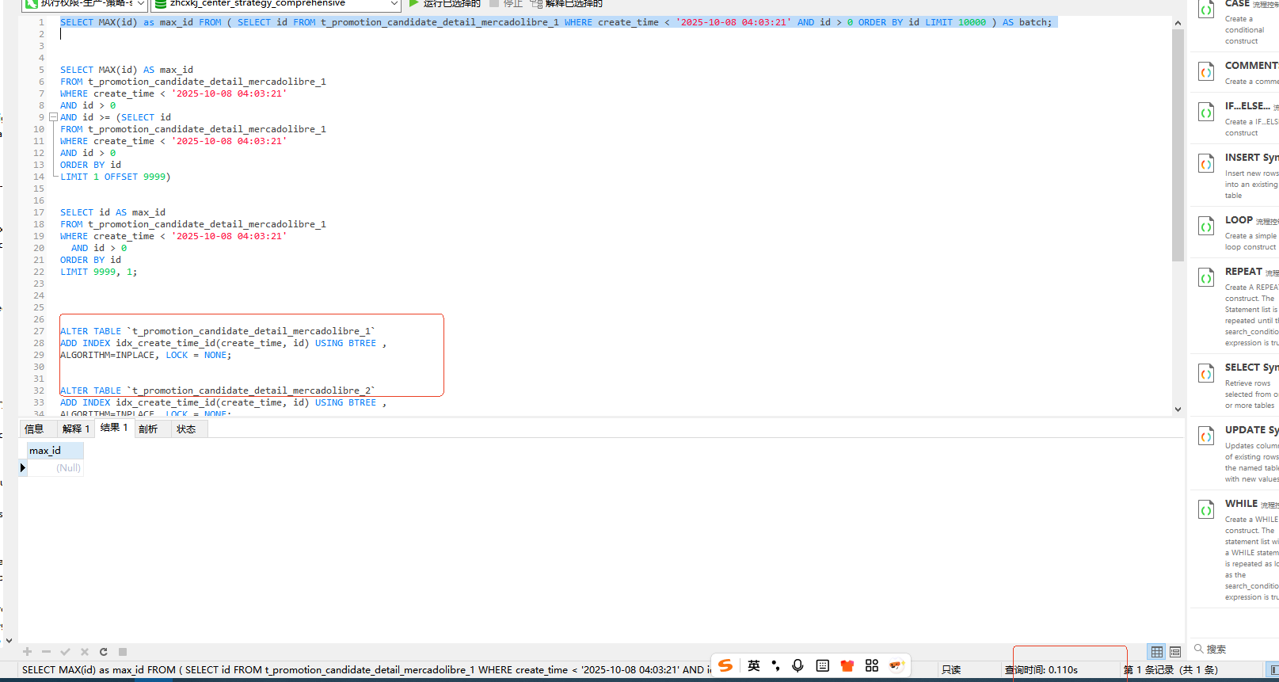Insert the INSERT Syntax snippet
The height and width of the screenshot is (682, 1279).
point(1236,176)
